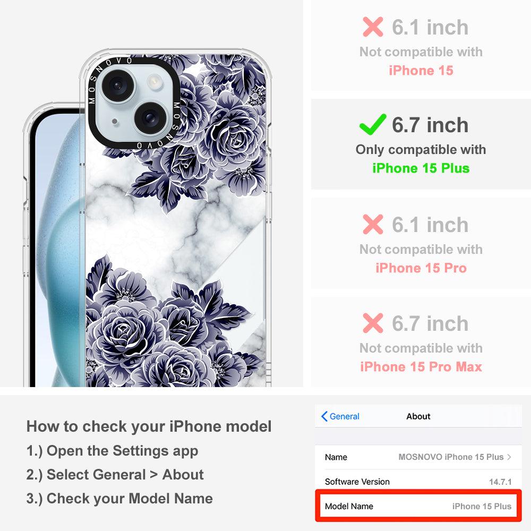The width and height of the screenshot is (531, 531).
Task: Open the Software Version row
Action: [x=418, y=482]
